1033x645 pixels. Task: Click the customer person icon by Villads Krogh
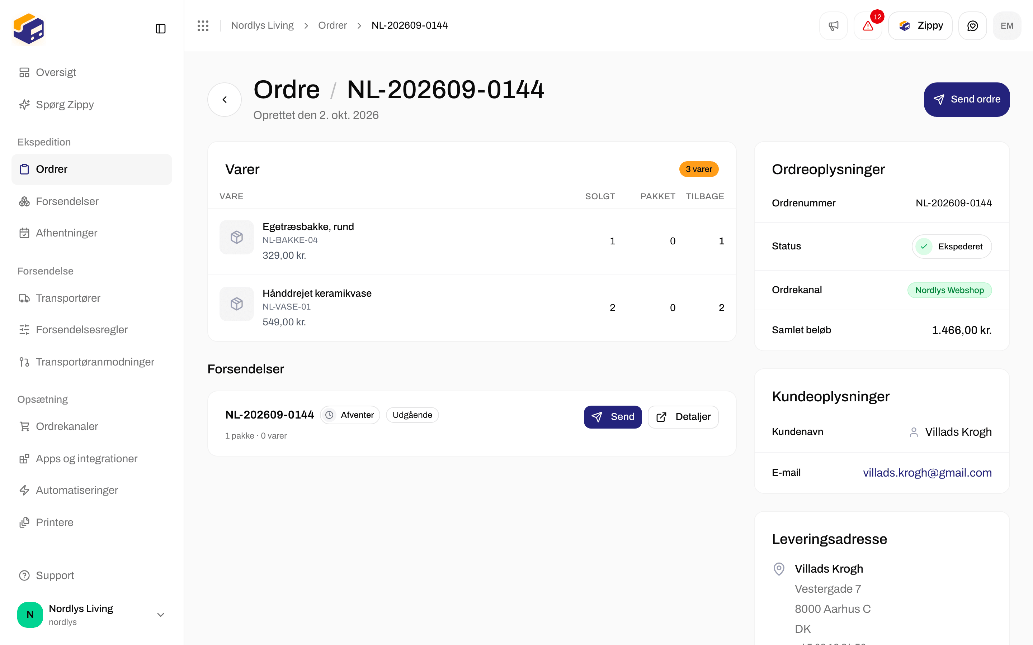(x=914, y=432)
